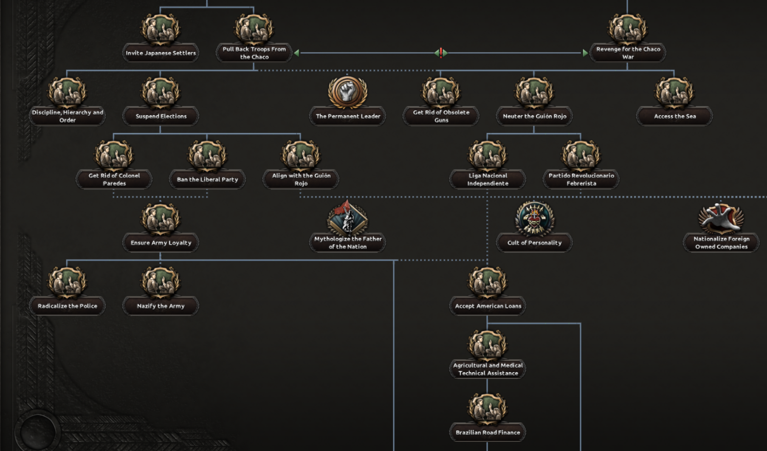The height and width of the screenshot is (451, 767).
Task: Choose the Revenge for the Chaco War label
Action: pyautogui.click(x=628, y=53)
